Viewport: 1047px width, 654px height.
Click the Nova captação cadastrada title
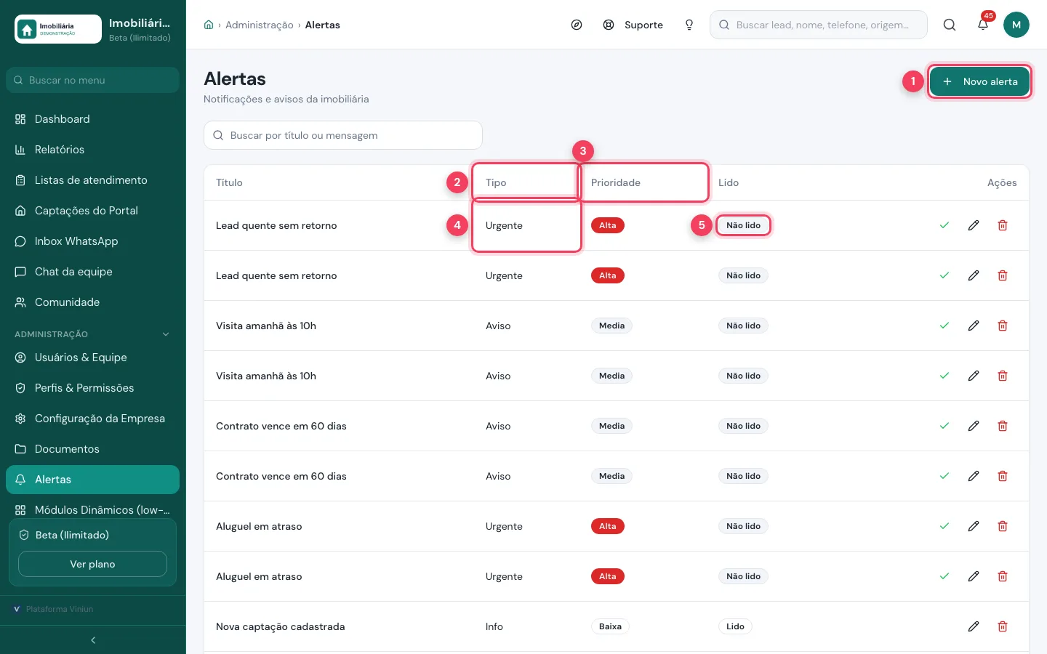pyautogui.click(x=281, y=626)
